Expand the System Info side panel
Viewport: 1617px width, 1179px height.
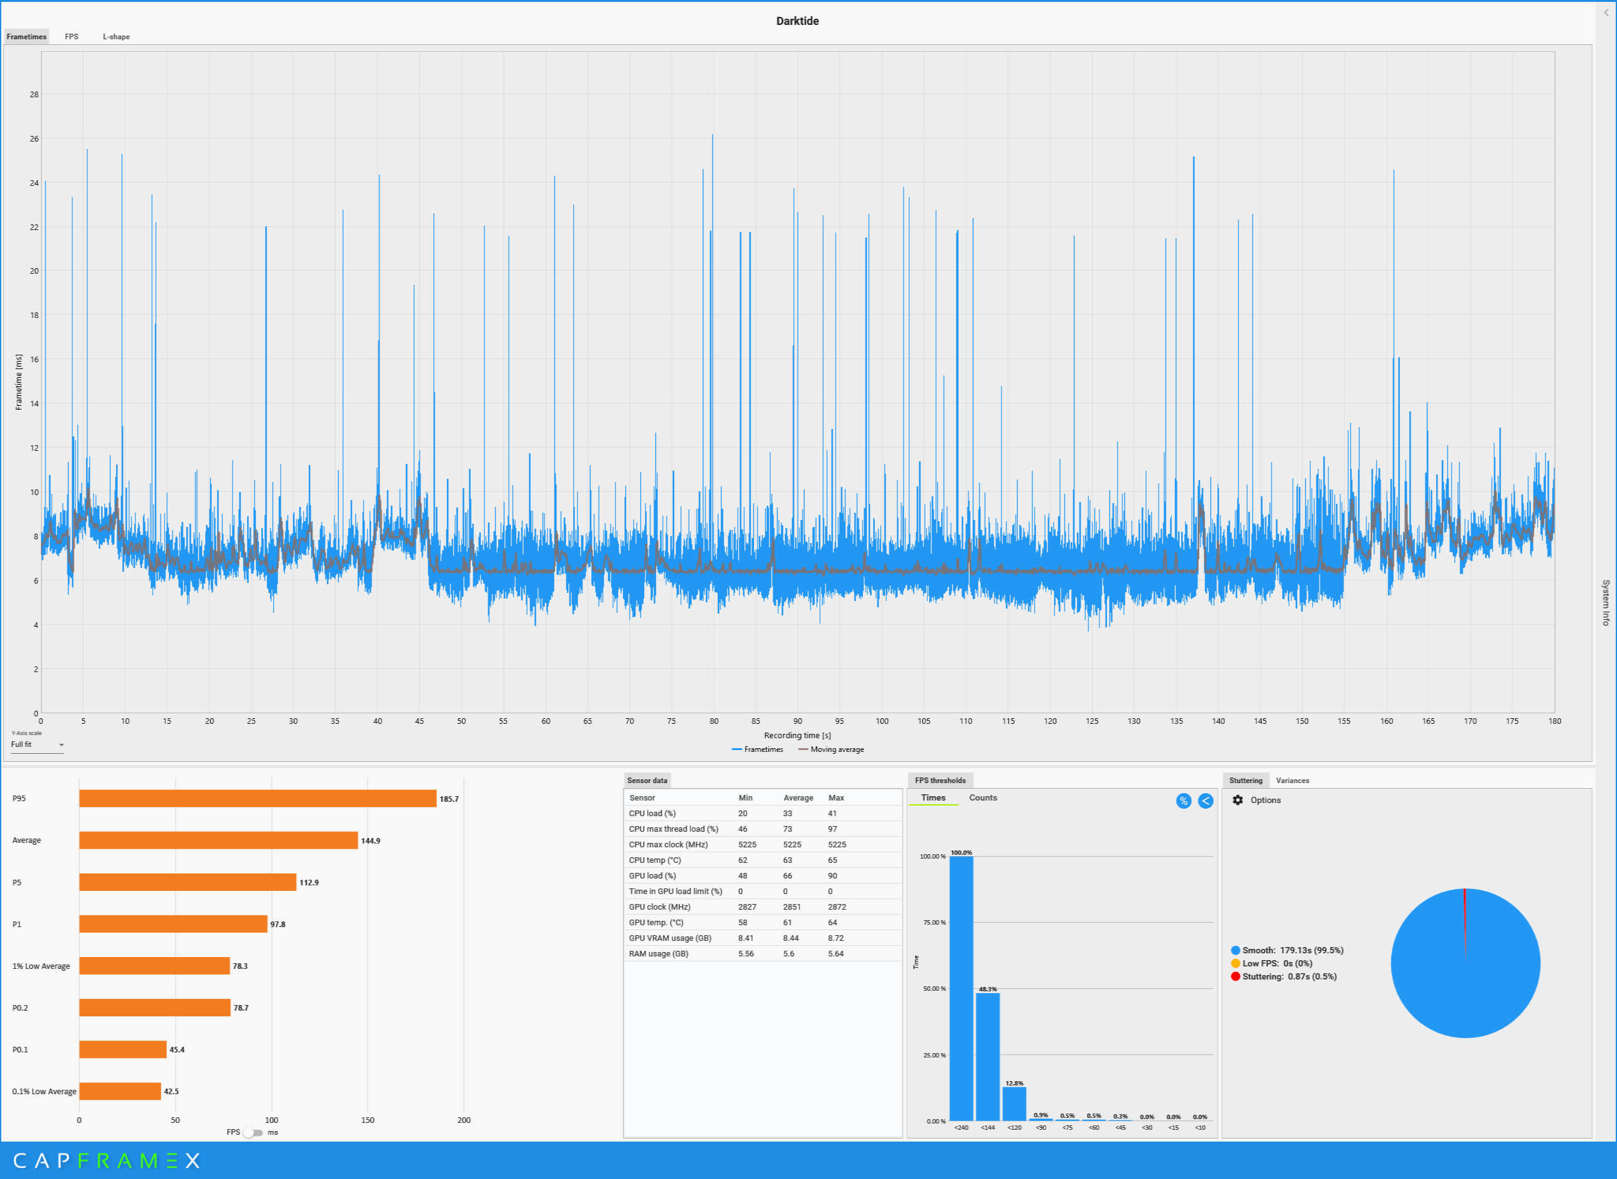tap(1606, 602)
